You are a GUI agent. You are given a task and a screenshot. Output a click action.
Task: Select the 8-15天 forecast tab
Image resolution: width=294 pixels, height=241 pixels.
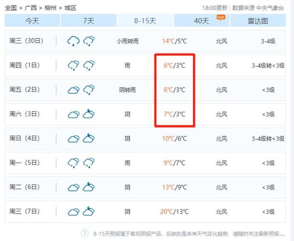(x=145, y=20)
